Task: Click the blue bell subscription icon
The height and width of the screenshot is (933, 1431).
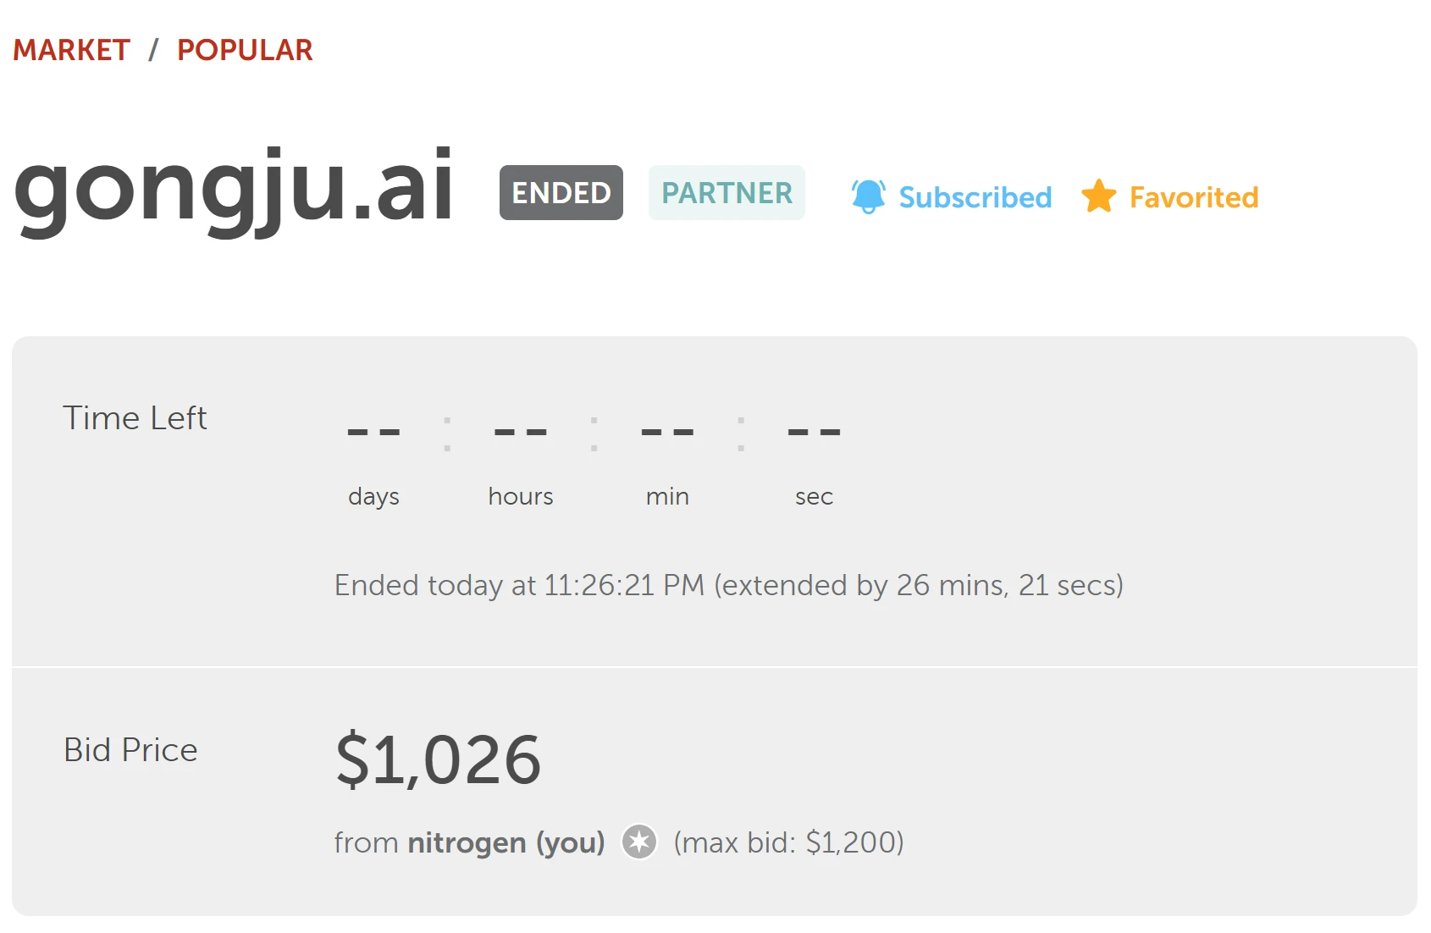Action: (x=868, y=196)
